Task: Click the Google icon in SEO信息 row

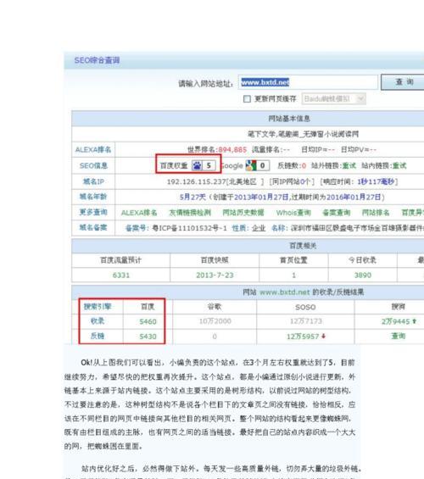Action: coord(250,165)
